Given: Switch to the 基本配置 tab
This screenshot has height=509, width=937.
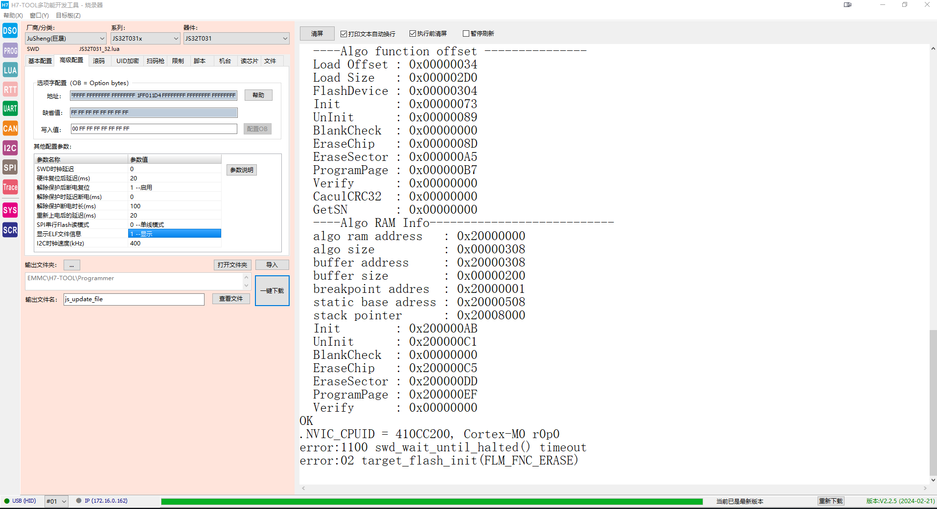Looking at the screenshot, I should point(40,61).
